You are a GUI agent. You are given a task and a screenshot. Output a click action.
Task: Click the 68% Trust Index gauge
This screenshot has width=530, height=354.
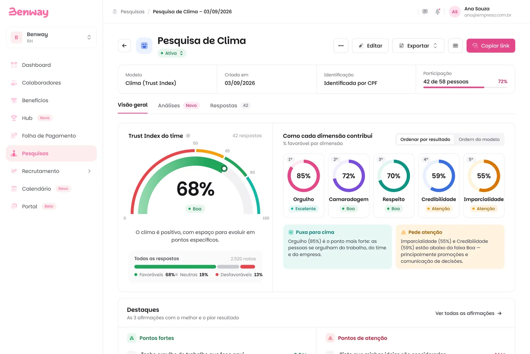(195, 182)
